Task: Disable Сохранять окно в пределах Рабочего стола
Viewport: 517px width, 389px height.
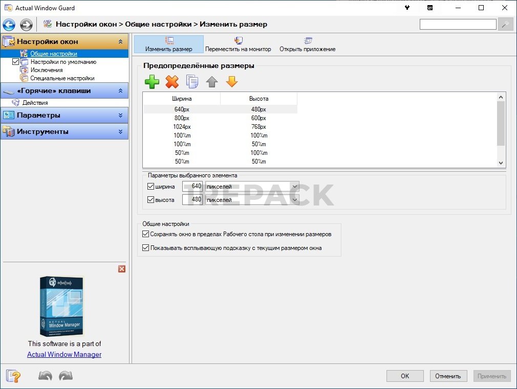Action: point(145,235)
